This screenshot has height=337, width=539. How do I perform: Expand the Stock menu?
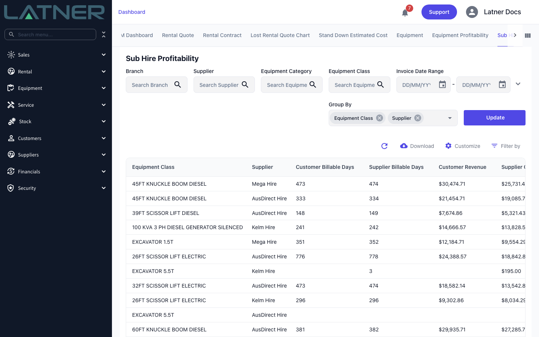(56, 121)
